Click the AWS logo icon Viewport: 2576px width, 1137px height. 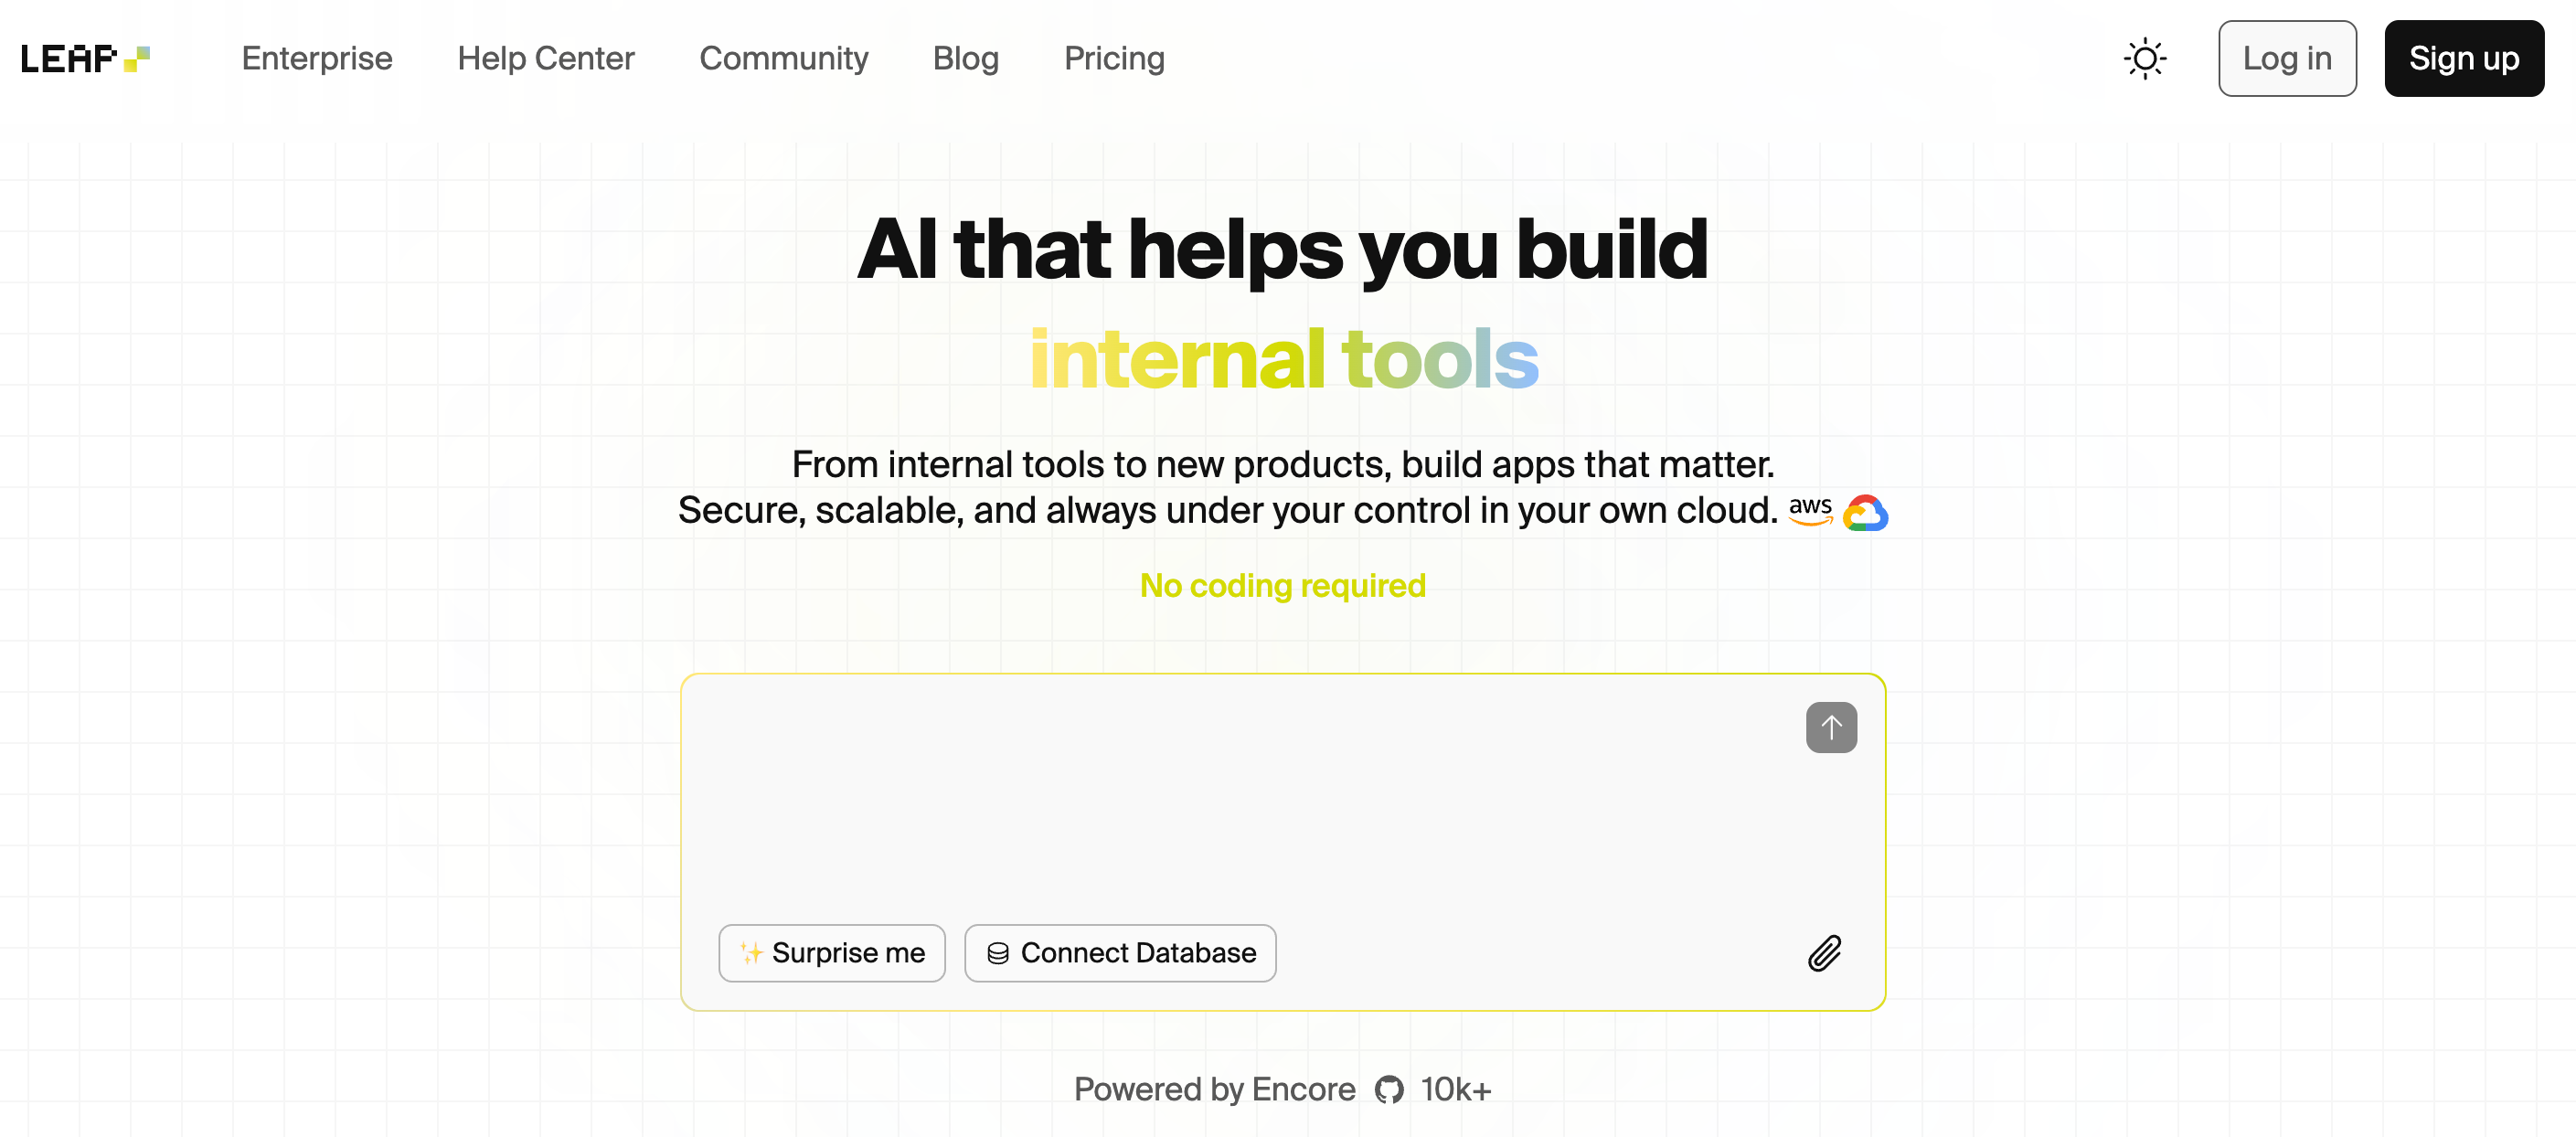1810,511
